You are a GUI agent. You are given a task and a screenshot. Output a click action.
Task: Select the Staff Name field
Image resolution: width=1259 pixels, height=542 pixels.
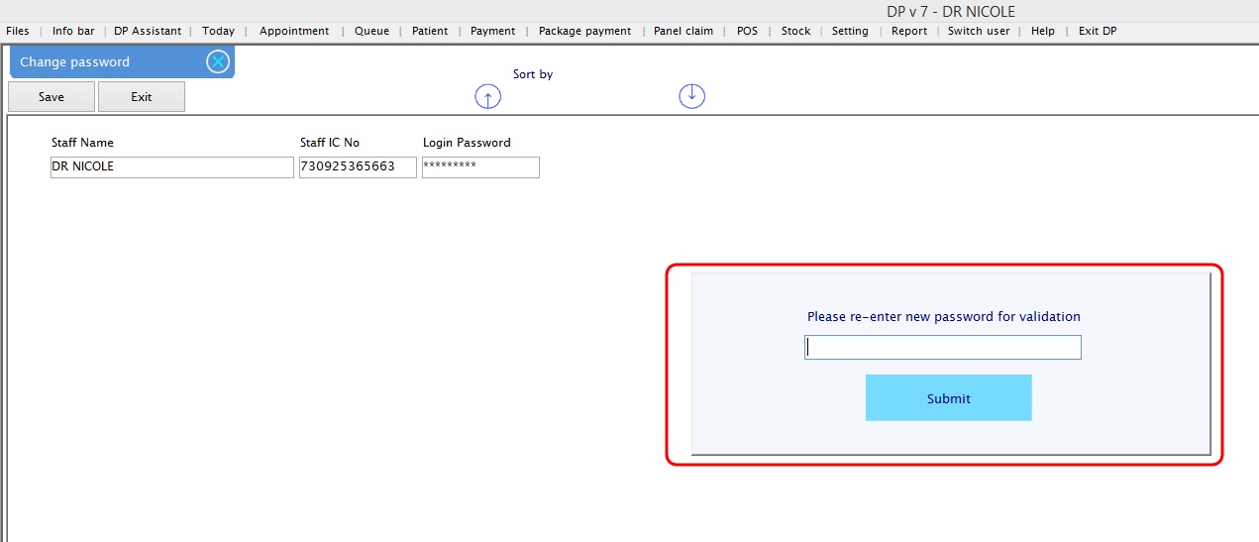point(172,167)
